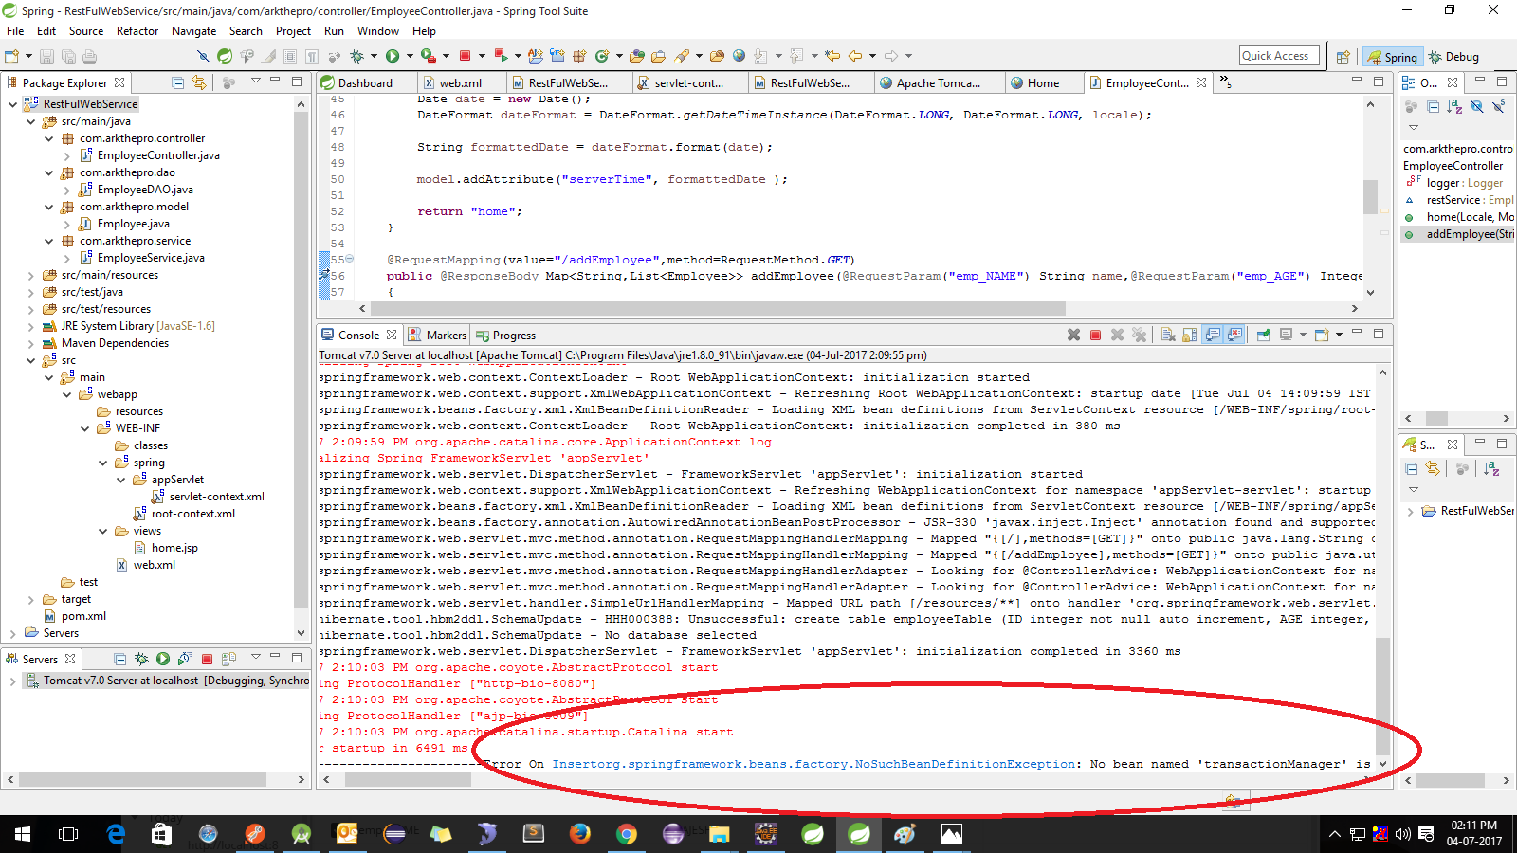Pin the Console view using the pin icon
The image size is (1517, 853).
(x=1265, y=335)
